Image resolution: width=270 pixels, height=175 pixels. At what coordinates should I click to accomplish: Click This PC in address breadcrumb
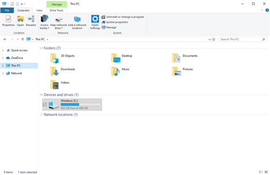40,40
